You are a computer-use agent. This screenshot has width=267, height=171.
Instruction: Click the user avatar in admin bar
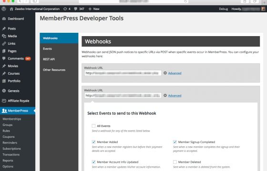(263, 9)
